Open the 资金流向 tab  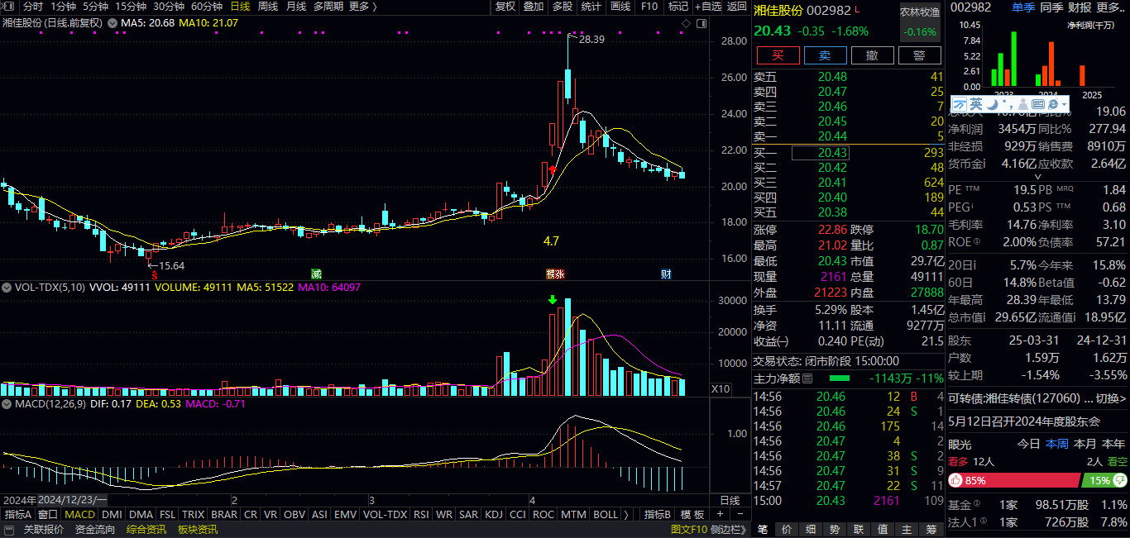[95, 530]
